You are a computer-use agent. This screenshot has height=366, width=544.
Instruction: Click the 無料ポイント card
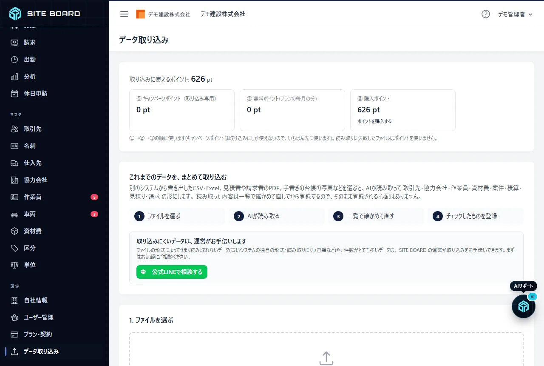point(292,110)
